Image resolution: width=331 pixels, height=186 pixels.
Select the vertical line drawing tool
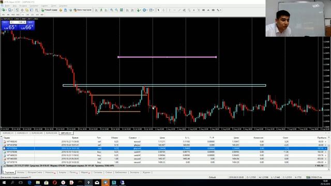(170, 10)
